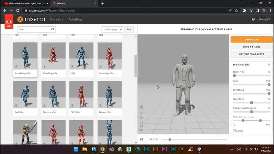
Task: Select the sword warrior animation thumbnail
Action: 25,132
